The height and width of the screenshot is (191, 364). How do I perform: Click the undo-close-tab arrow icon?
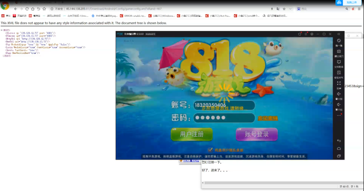click(x=39, y=9)
